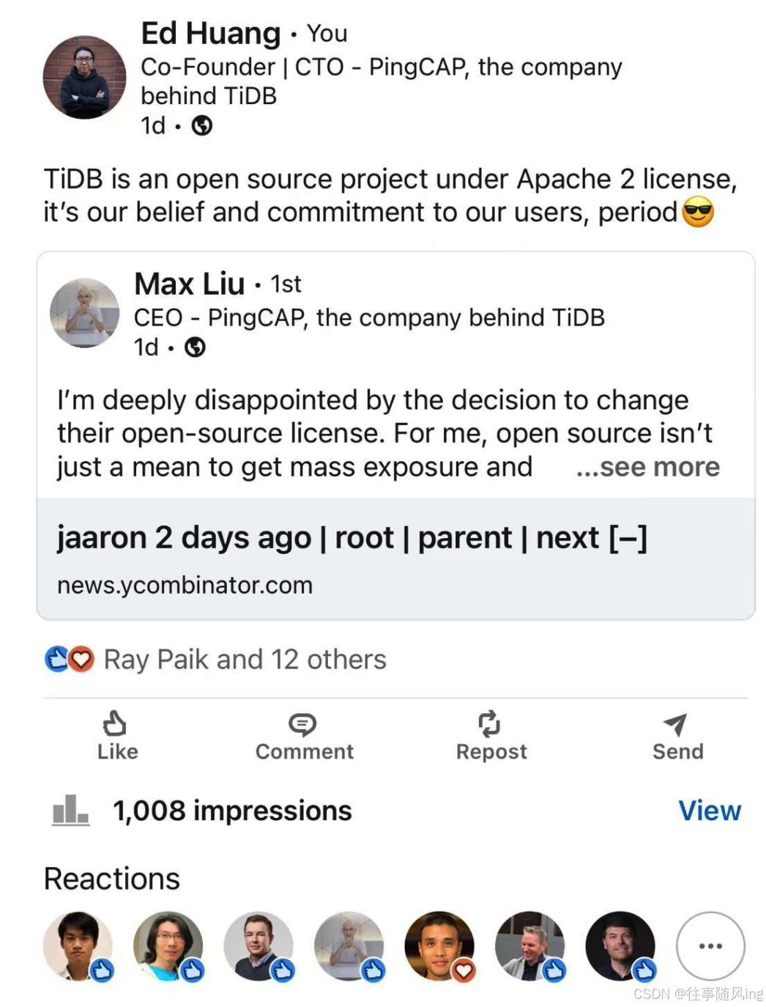Show more reactions via the ellipsis circle
Screen dimensions: 766x1007
(710, 945)
